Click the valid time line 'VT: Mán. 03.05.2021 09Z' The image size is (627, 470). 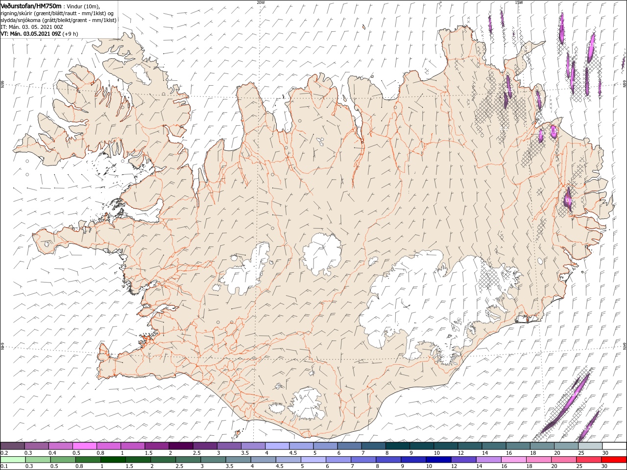(x=30, y=34)
